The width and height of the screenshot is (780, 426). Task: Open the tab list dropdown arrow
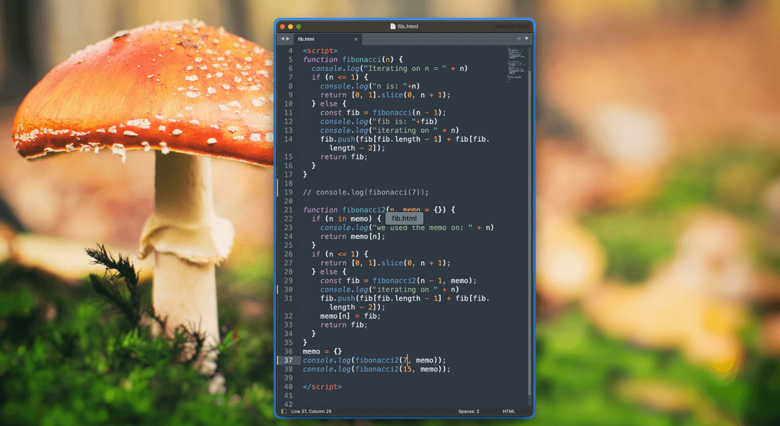coord(527,39)
